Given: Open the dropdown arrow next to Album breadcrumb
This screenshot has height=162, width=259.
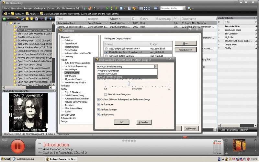Looking at the screenshot, I should (x=38, y=14).
